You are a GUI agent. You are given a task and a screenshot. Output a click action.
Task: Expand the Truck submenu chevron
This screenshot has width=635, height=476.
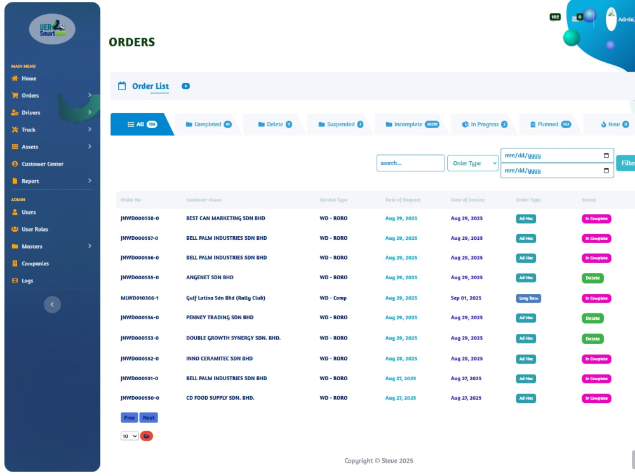point(90,129)
